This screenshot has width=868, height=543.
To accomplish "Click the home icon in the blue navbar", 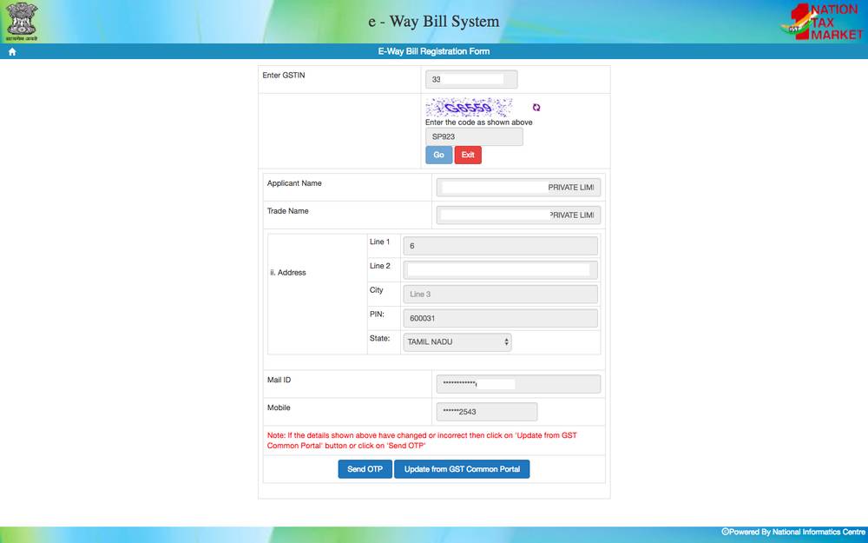I will 11,51.
